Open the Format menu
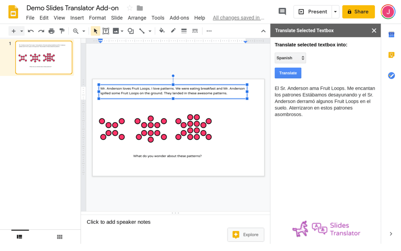Viewport: 401px width, 251px height. tap(97, 18)
